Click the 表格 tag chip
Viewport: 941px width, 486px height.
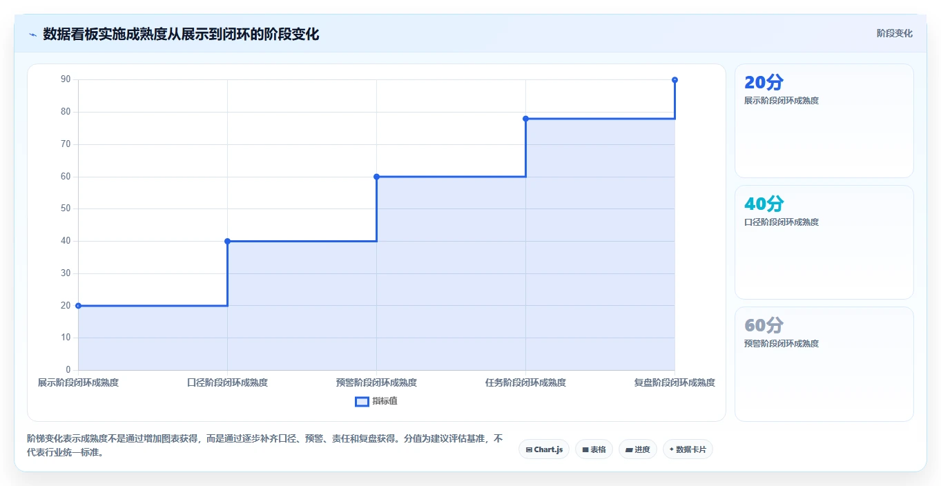click(x=594, y=449)
